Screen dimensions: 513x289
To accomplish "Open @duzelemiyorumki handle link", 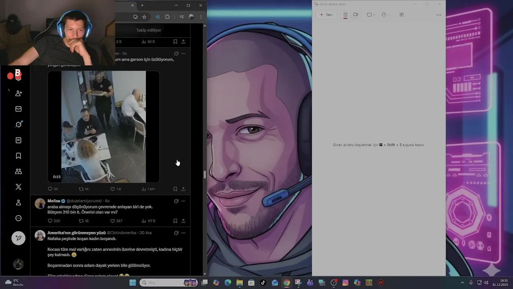I will (x=84, y=201).
